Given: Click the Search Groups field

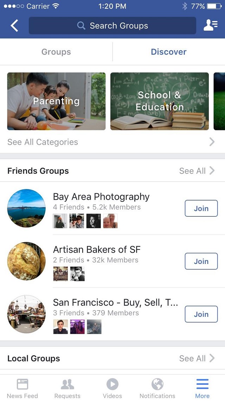Looking at the screenshot, I should point(112,26).
